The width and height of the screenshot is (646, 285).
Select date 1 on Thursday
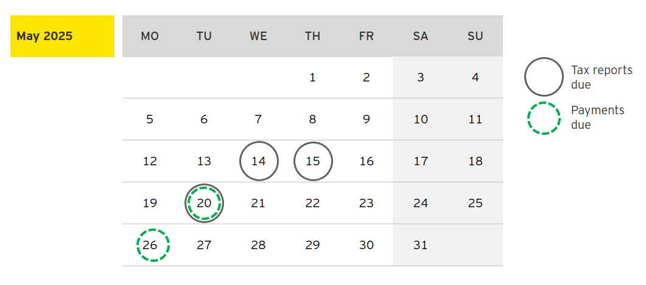(x=313, y=77)
